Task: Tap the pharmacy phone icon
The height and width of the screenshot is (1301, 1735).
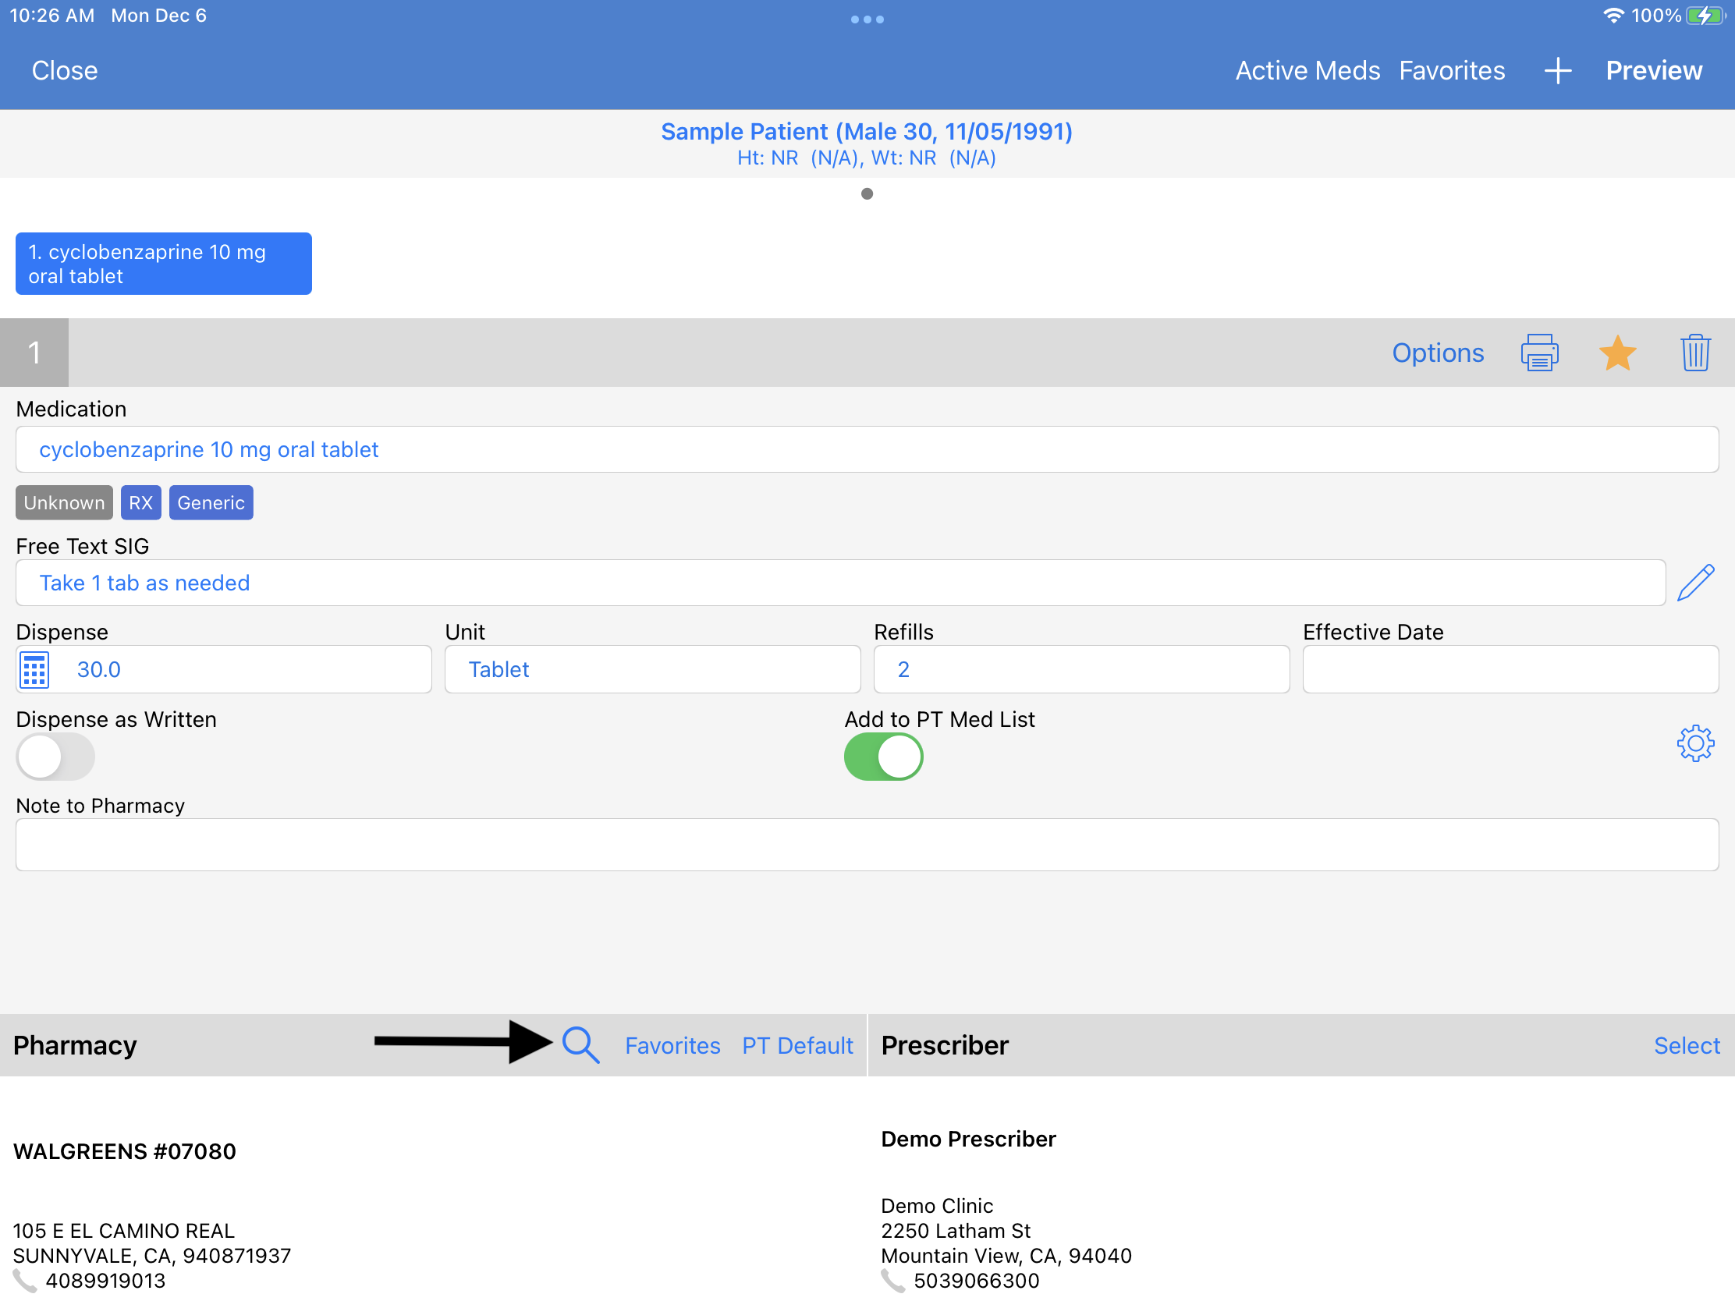Action: point(25,1281)
